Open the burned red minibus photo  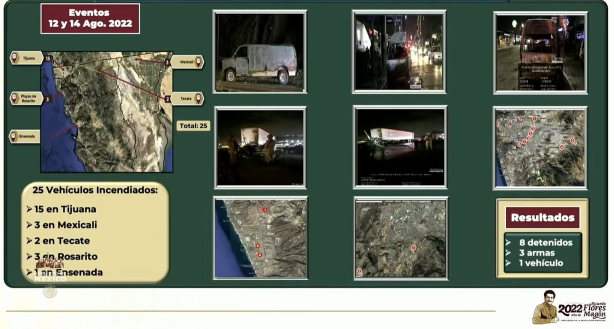coord(540,52)
